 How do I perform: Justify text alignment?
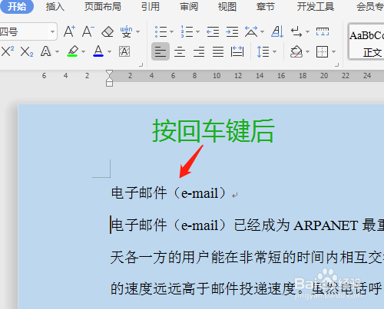[218, 52]
